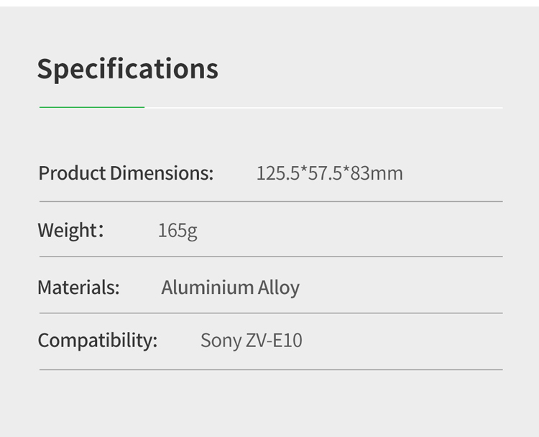This screenshot has width=539, height=437.
Task: Click the Compatibility label
Action: [x=97, y=340]
